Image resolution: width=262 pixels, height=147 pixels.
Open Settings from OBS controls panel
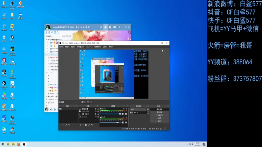pos(159,118)
